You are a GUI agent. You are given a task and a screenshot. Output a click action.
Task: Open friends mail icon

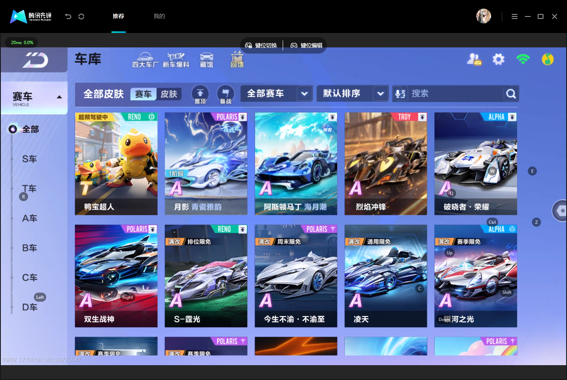474,59
